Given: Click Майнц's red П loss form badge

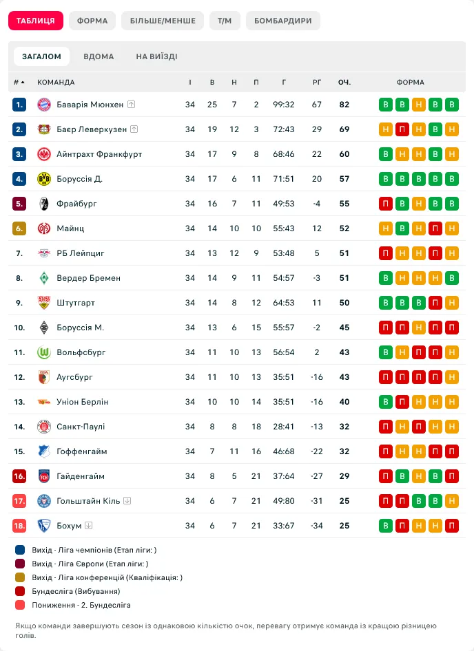Looking at the screenshot, I should click(x=435, y=228).
